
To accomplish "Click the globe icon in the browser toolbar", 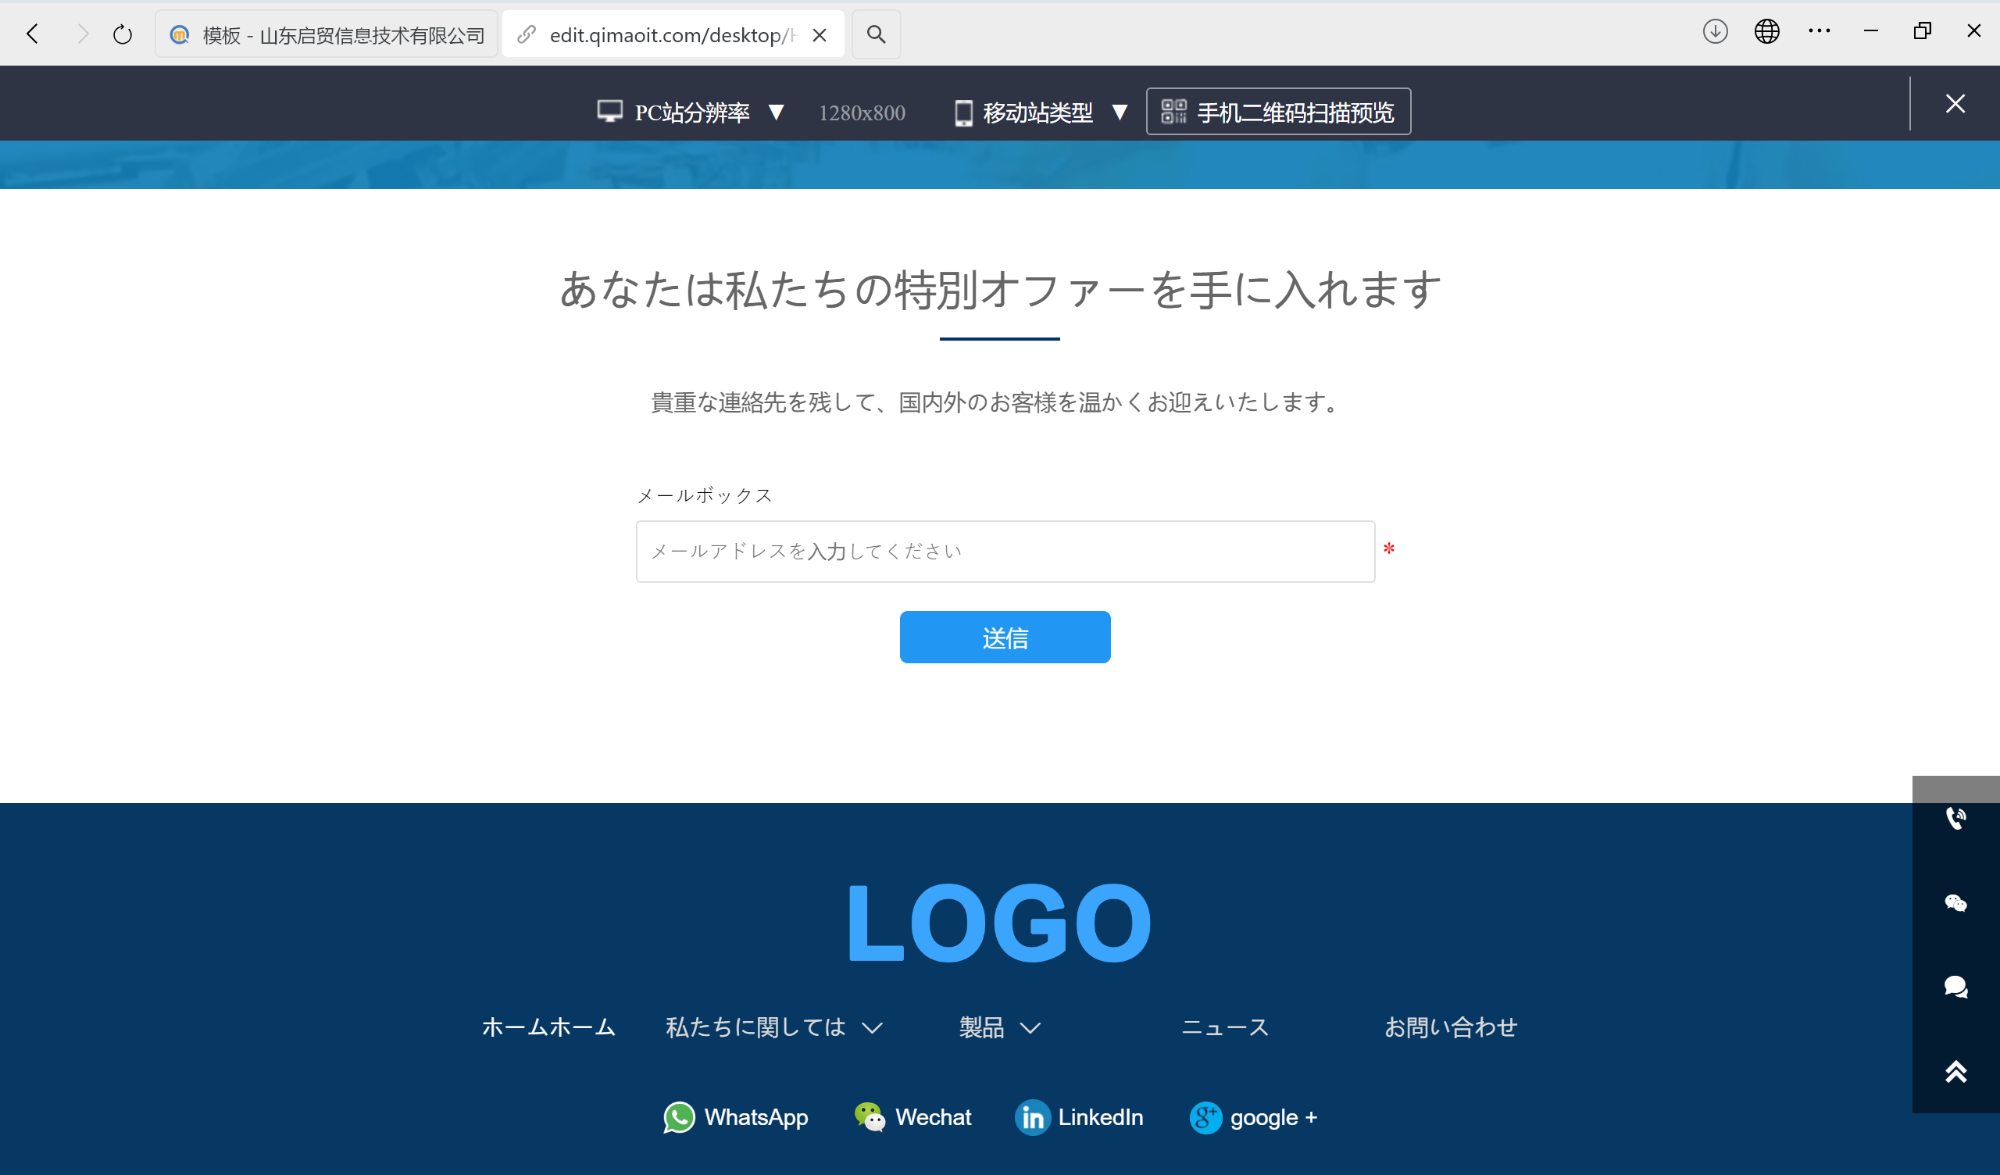I will click(1766, 32).
